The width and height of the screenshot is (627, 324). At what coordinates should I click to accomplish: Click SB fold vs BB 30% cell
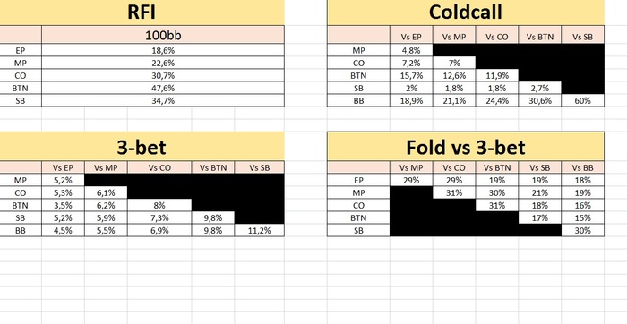(x=582, y=231)
